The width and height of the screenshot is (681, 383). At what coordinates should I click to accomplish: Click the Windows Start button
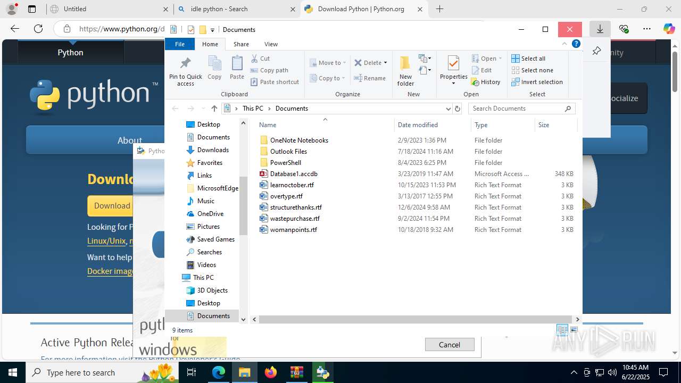tap(13, 372)
